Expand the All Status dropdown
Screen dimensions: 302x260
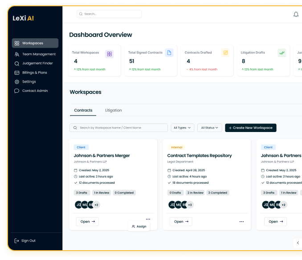(209, 128)
